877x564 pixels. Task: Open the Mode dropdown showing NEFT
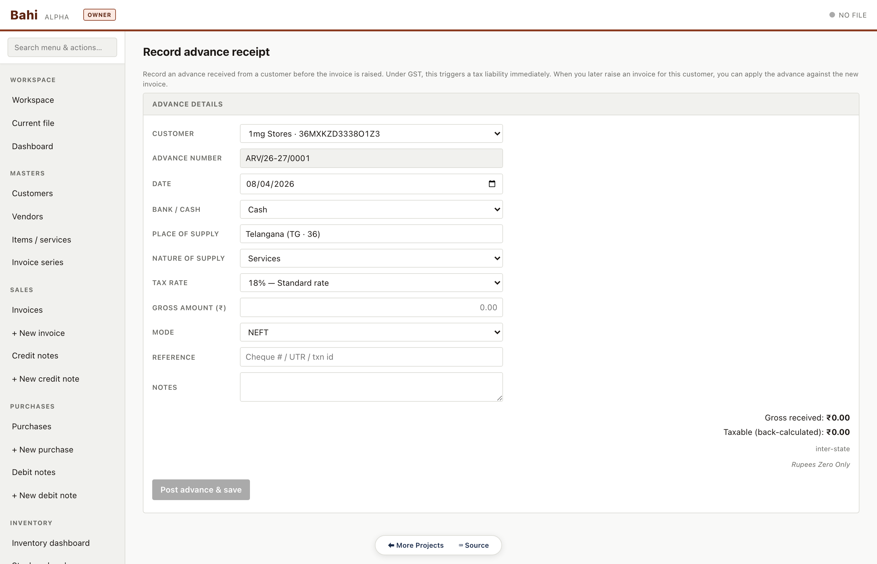tap(371, 332)
